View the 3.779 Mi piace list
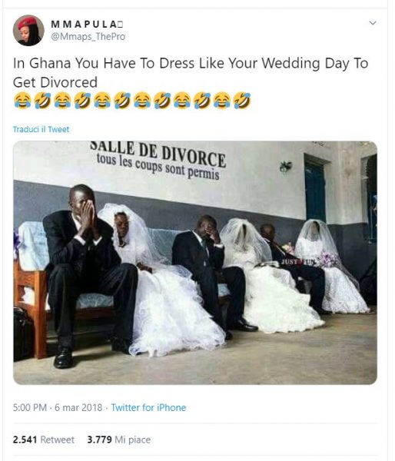The image size is (395, 461). pyautogui.click(x=119, y=439)
